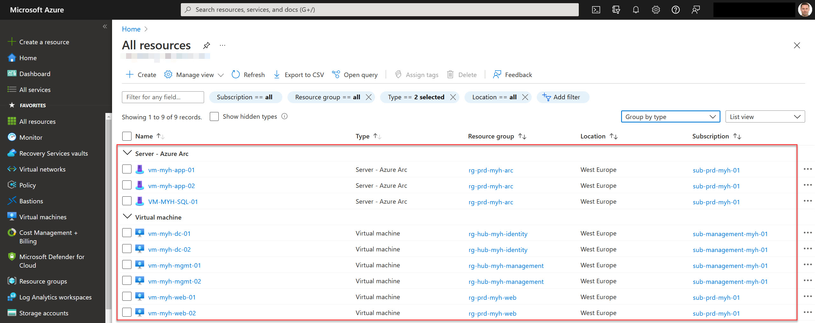Image resolution: width=815 pixels, height=323 pixels.
Task: Click the Filter for any field input
Action: pos(163,97)
